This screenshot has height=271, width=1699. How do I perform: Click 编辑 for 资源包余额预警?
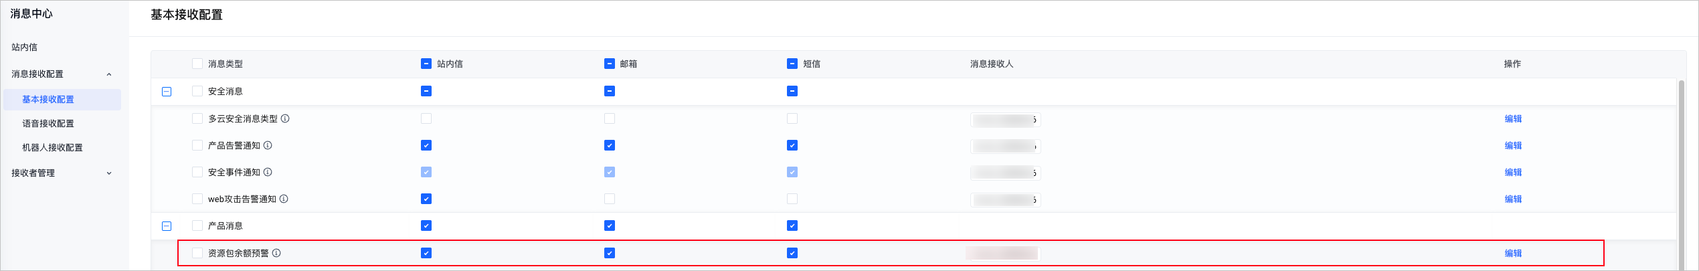point(1513,253)
